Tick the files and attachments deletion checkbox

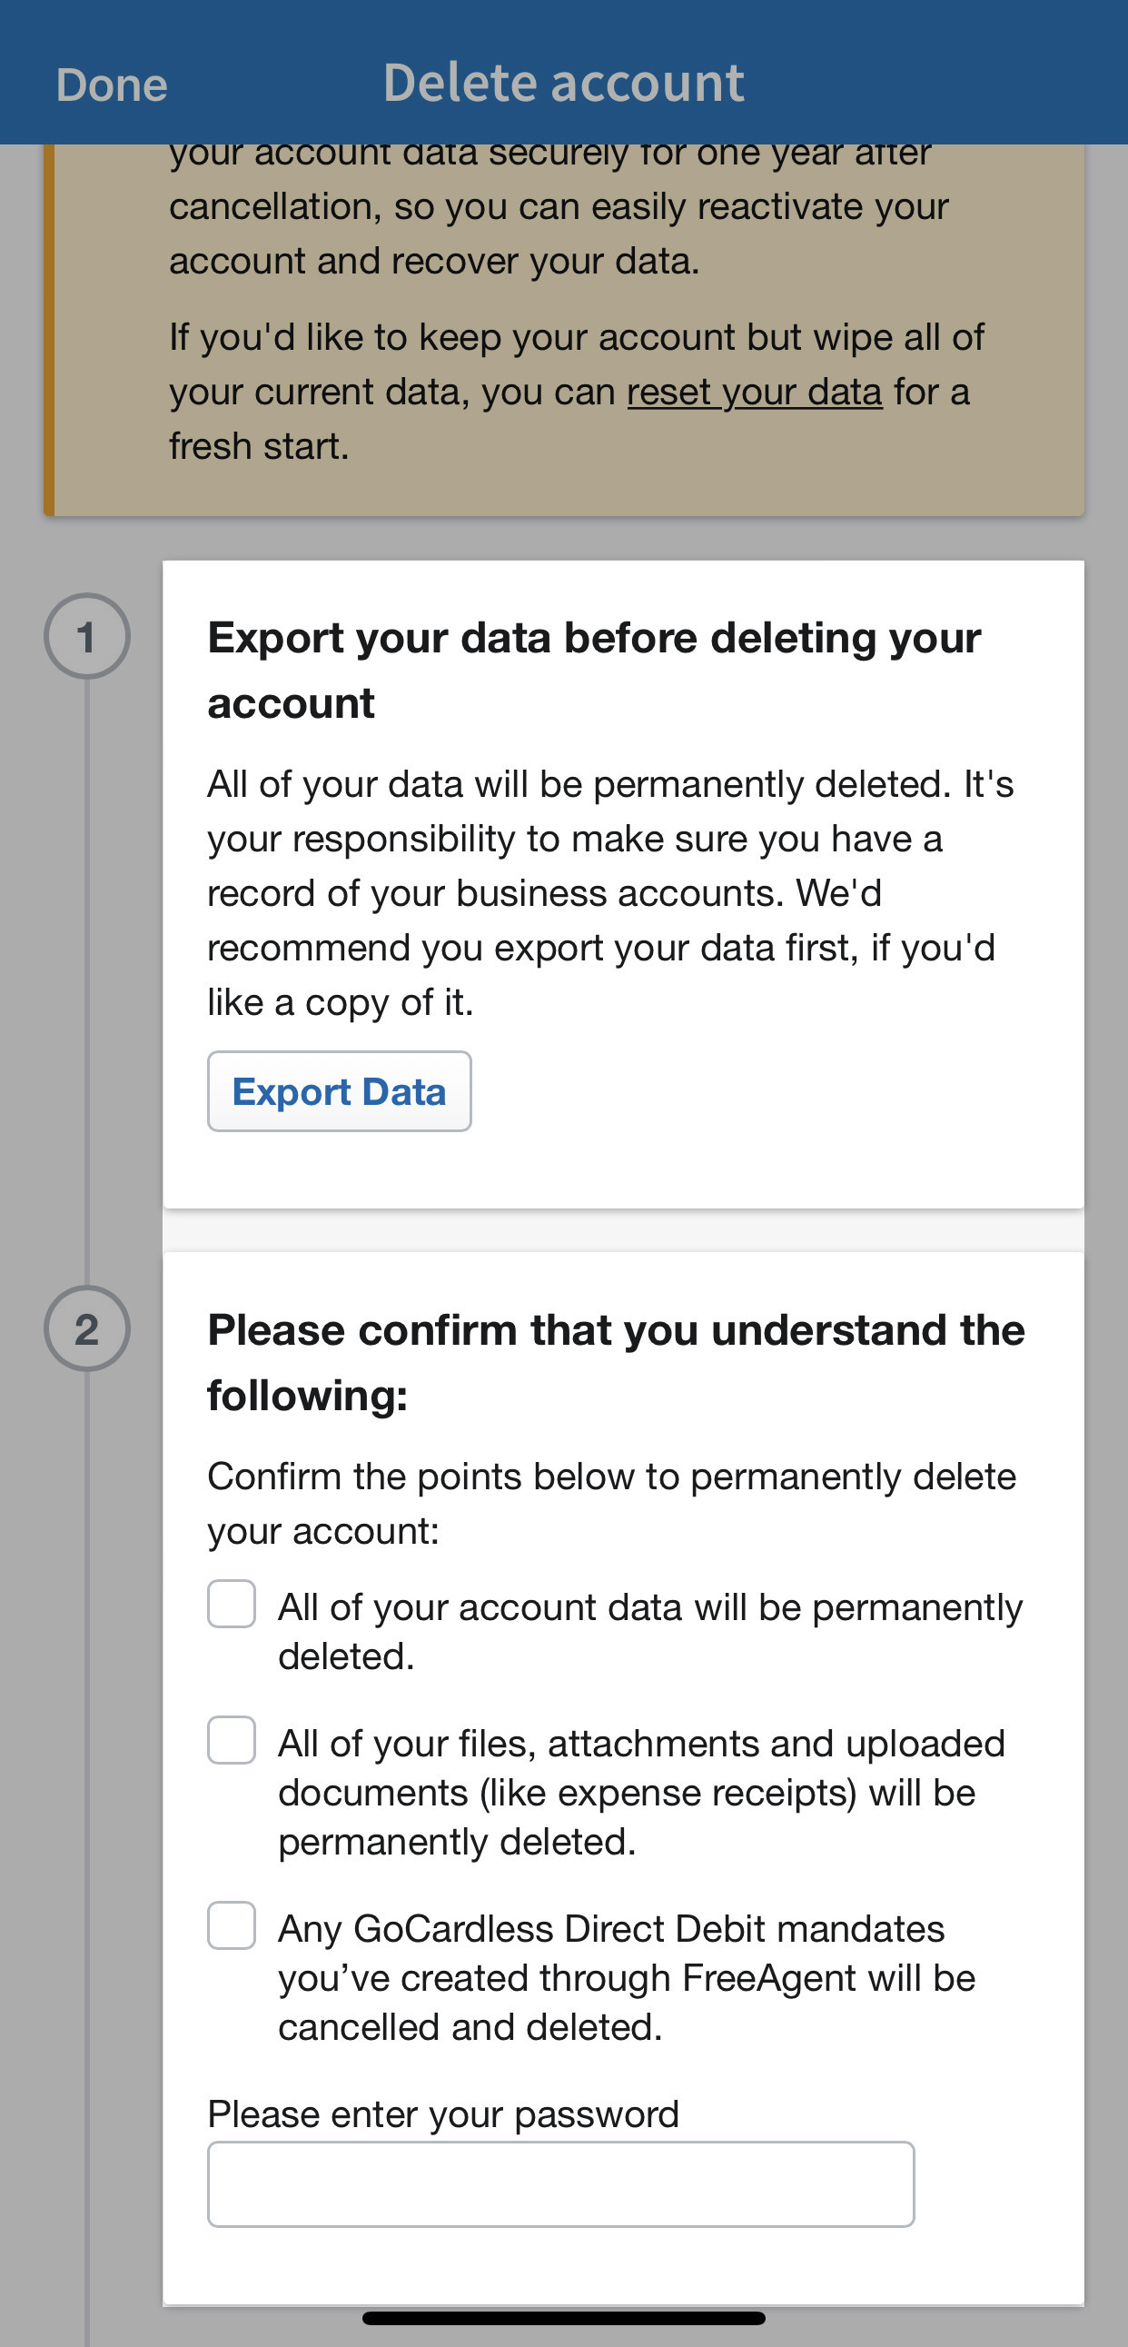(232, 1740)
